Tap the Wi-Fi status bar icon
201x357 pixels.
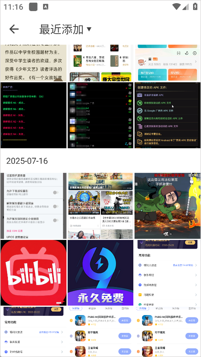point(176,7)
